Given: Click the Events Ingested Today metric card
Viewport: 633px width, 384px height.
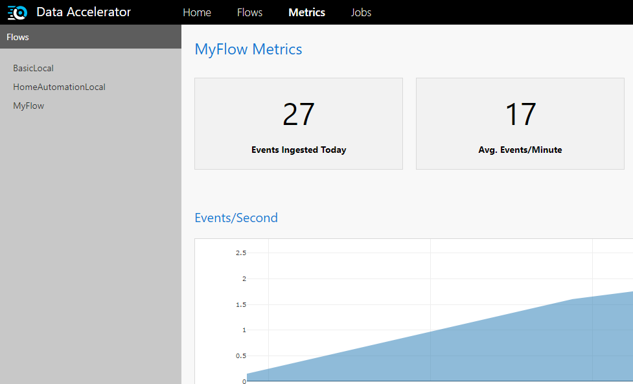Looking at the screenshot, I should [x=298, y=123].
